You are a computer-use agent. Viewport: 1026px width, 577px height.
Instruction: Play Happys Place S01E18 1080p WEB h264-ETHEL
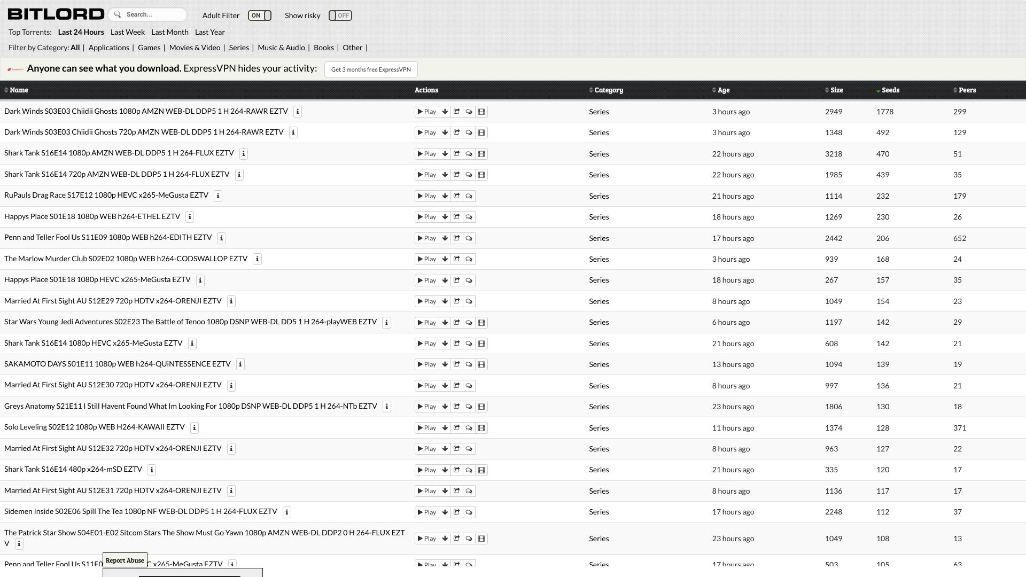426,217
